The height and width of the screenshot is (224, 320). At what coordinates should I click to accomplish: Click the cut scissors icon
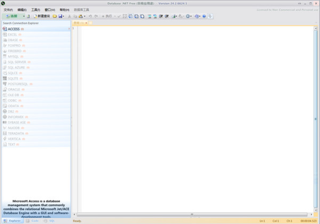pyautogui.click(x=69, y=16)
